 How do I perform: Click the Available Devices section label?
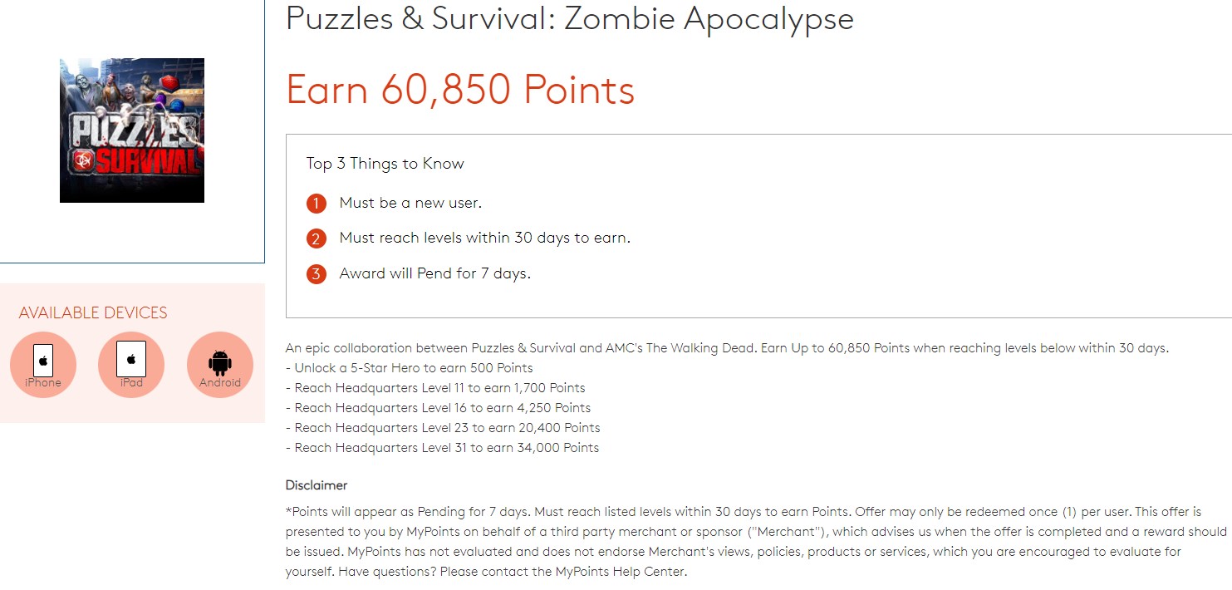pyautogui.click(x=93, y=313)
